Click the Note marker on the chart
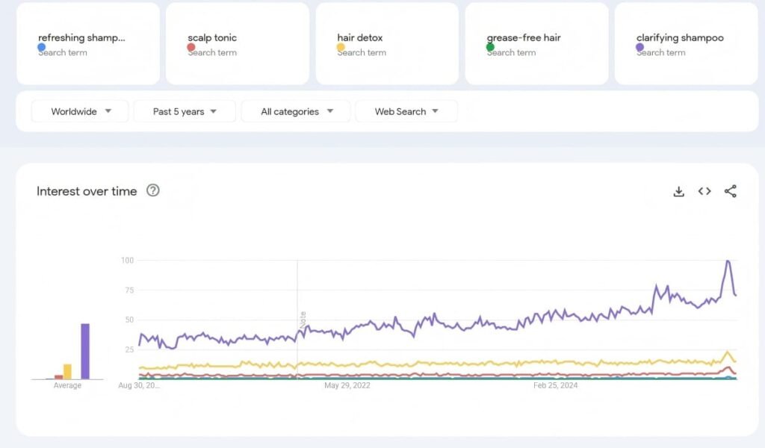The height and width of the screenshot is (448, 765). click(303, 320)
